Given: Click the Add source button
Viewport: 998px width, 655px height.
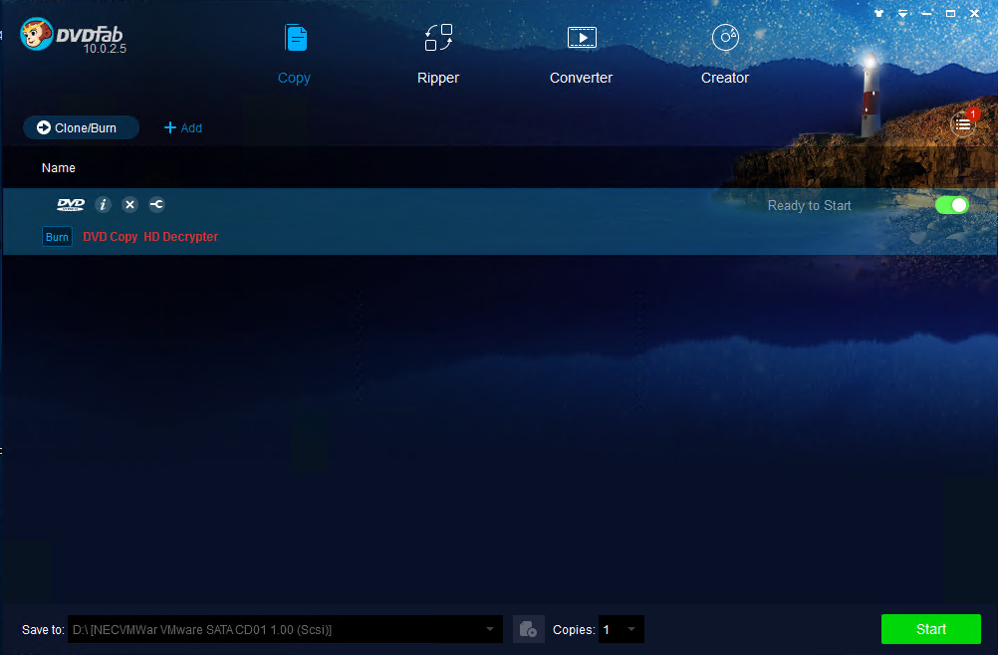Looking at the screenshot, I should coord(183,127).
